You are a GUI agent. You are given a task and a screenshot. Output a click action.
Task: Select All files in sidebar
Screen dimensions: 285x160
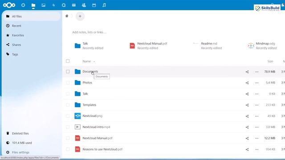32,16
